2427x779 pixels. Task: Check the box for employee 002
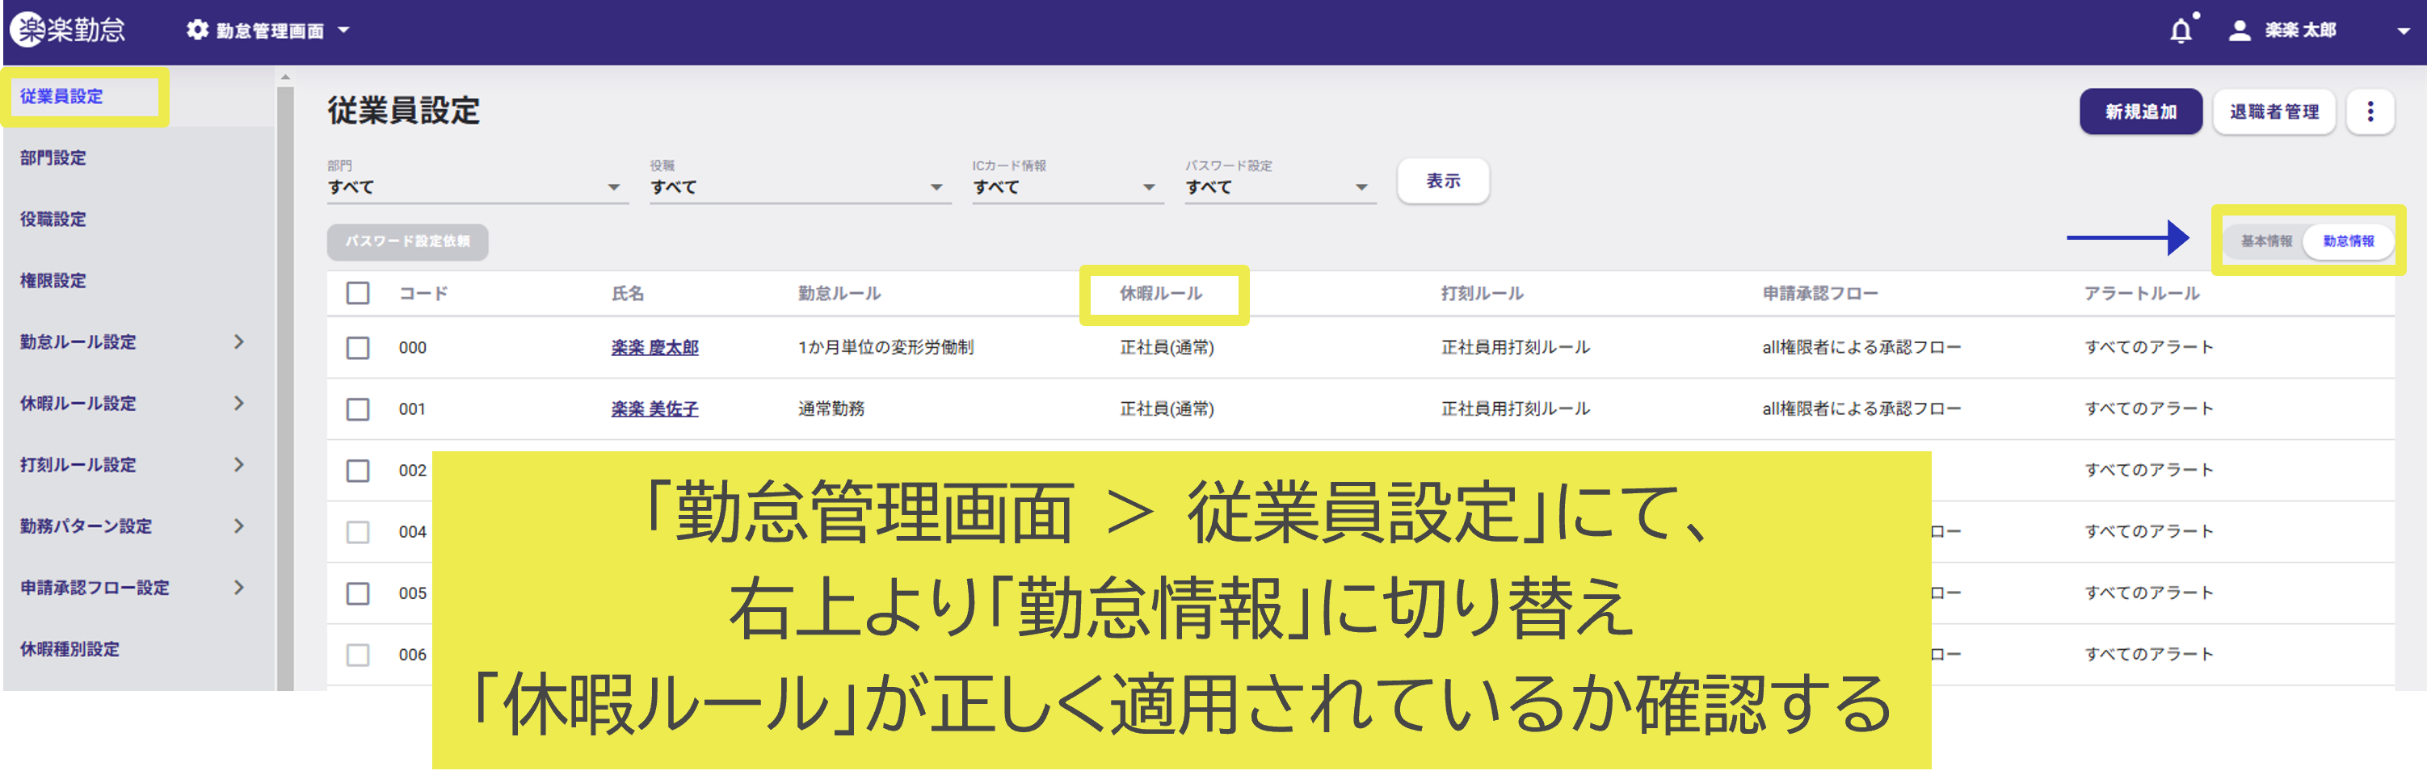click(x=358, y=471)
